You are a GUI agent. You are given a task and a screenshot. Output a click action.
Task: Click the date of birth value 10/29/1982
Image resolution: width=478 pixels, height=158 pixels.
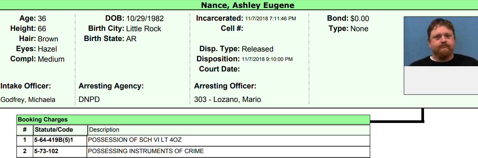tap(145, 18)
